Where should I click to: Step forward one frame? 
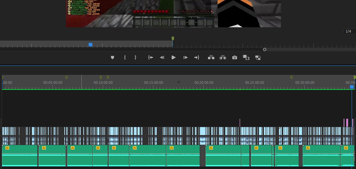185,58
